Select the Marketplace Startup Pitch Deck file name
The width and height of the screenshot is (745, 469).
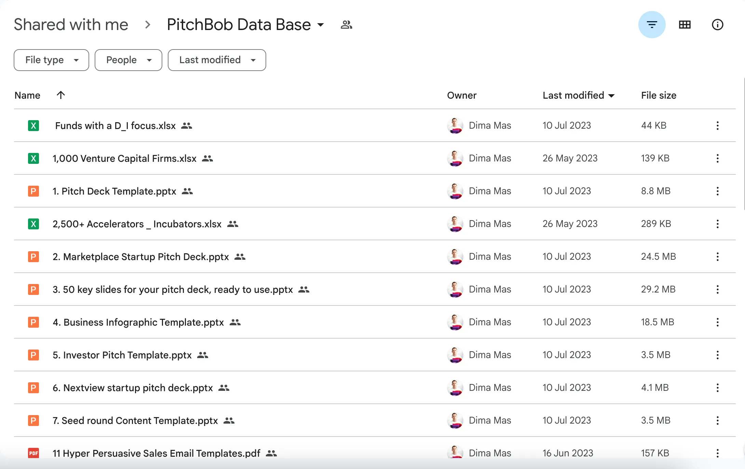tap(141, 257)
